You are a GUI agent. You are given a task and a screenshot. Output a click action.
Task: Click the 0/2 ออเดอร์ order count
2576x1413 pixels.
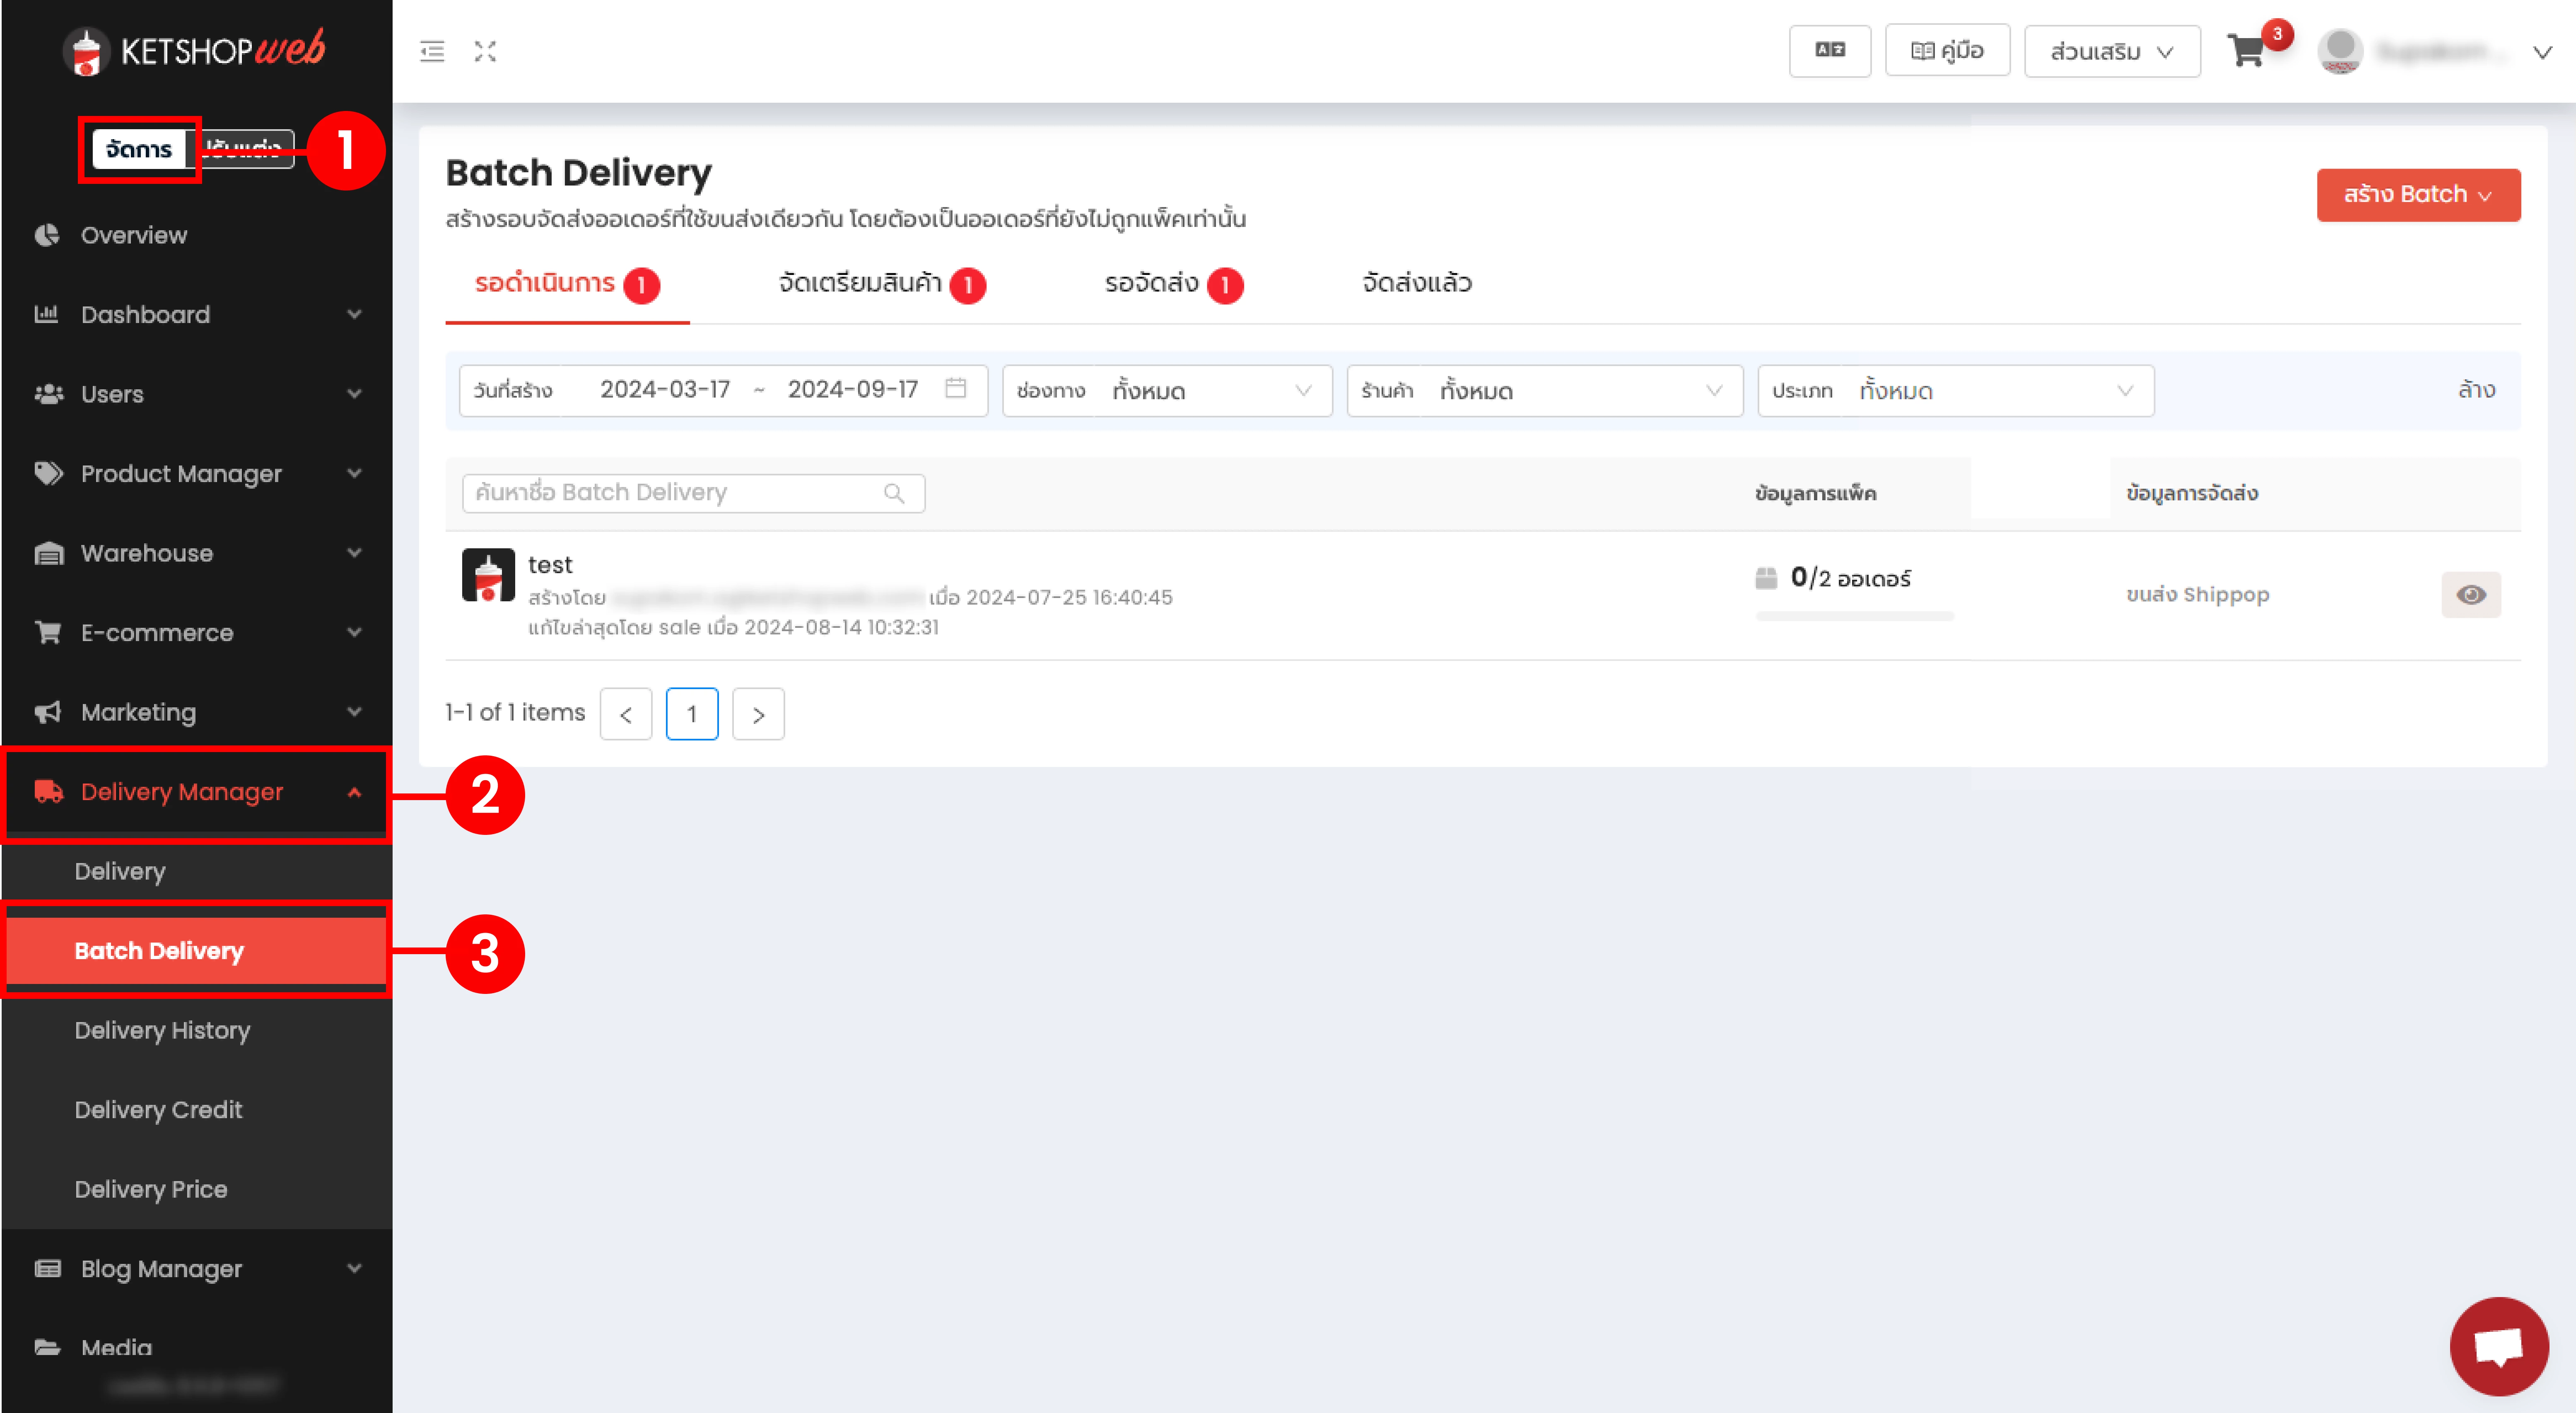(x=1850, y=578)
